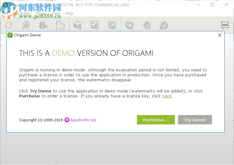Click the Blender-style export toolbar icon
The image size is (234, 165).
coord(147,25)
